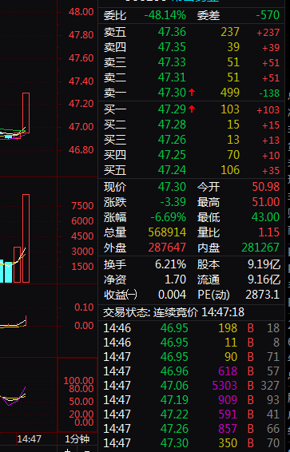The height and width of the screenshot is (452, 290).
Task: Click the 5303 lot trade at 47.06
Action: (192, 386)
